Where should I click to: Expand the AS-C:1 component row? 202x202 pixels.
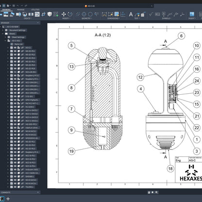(x=8, y=48)
